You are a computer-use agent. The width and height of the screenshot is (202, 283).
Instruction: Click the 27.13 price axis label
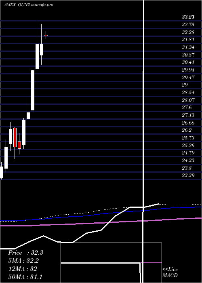click(x=188, y=115)
